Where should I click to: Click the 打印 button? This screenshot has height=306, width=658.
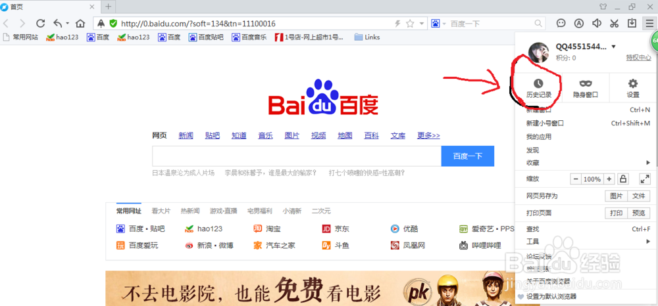[x=617, y=213]
